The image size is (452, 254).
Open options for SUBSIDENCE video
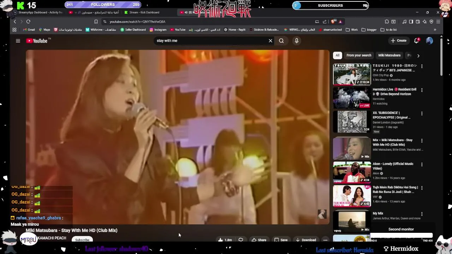pos(422,114)
